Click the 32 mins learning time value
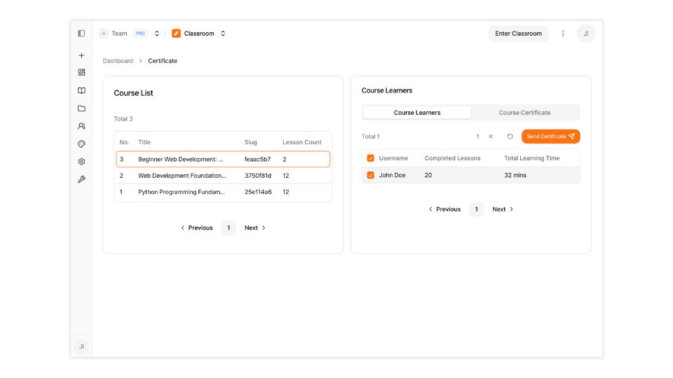 pyautogui.click(x=515, y=175)
